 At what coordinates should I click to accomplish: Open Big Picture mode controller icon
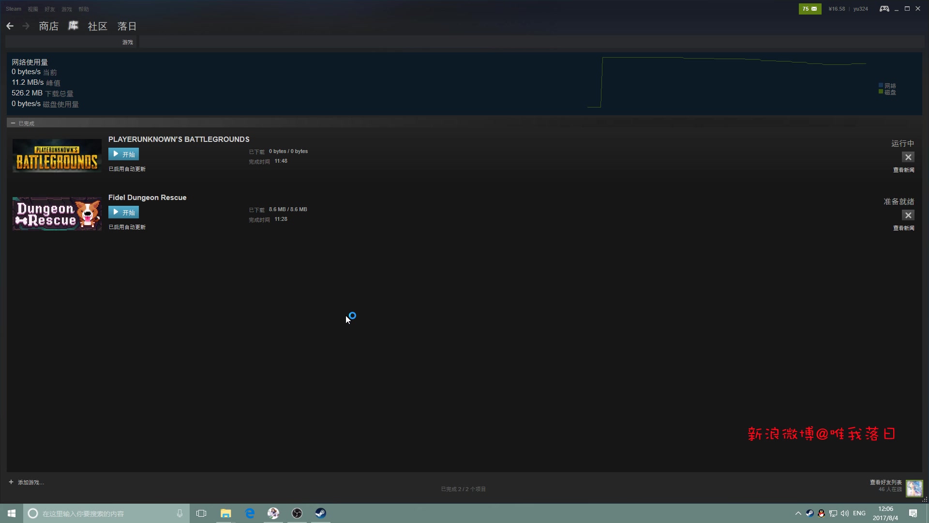click(884, 9)
